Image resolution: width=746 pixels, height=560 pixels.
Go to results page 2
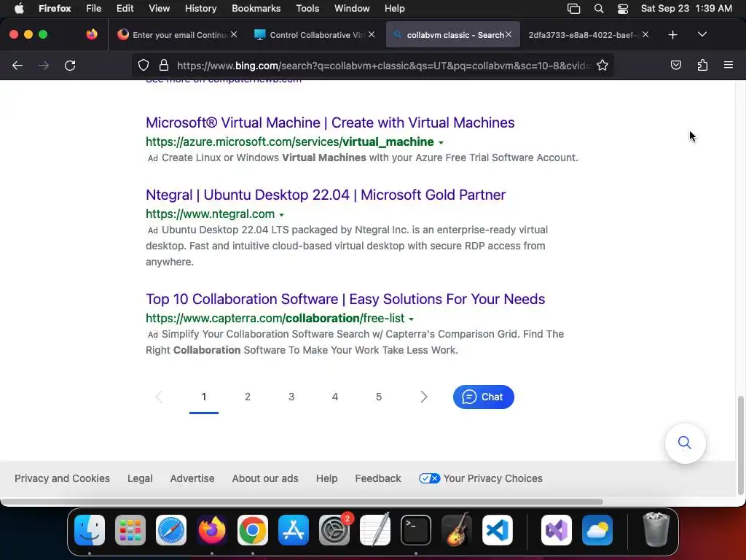[x=248, y=397]
